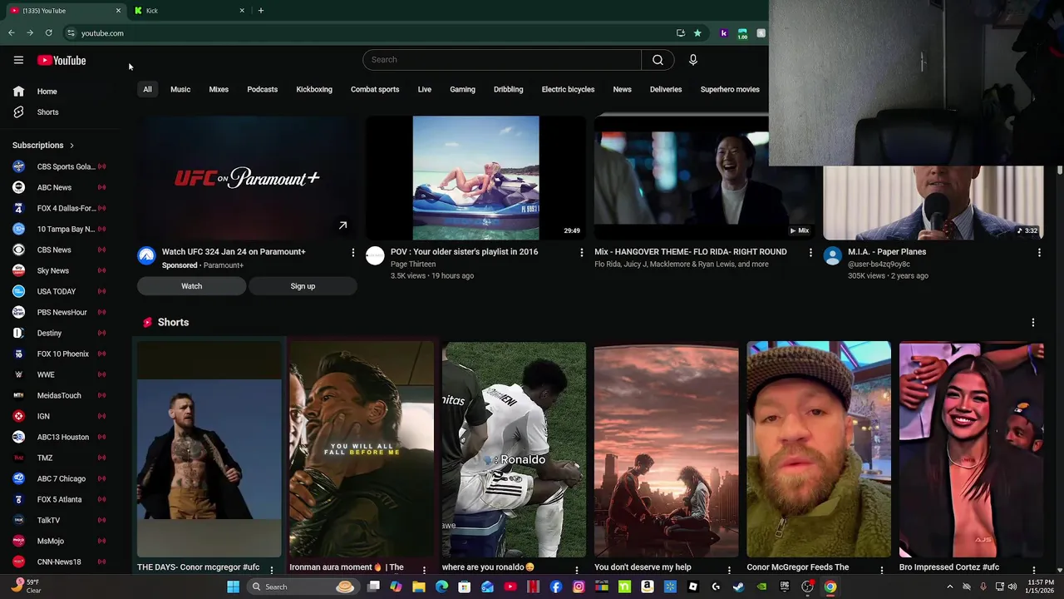The image size is (1064, 599).
Task: Go back with the browser arrow
Action: 11,33
